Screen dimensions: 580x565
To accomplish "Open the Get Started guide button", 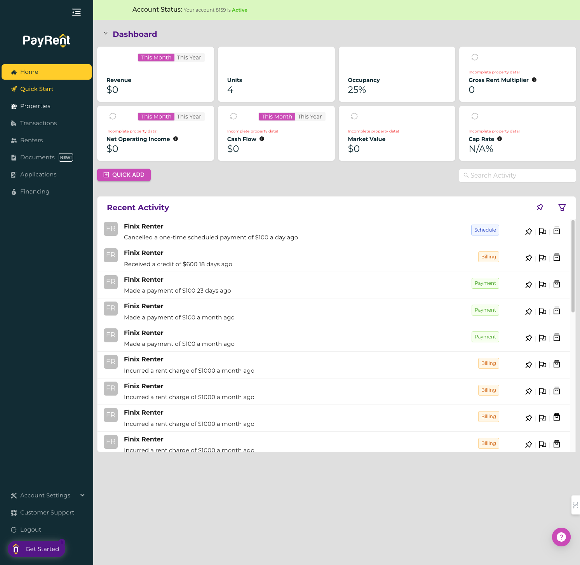I will point(36,549).
